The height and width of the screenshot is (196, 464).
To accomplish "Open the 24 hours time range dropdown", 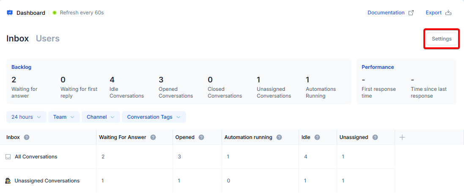I will 26,117.
